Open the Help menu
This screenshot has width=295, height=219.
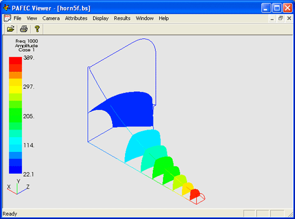point(164,18)
